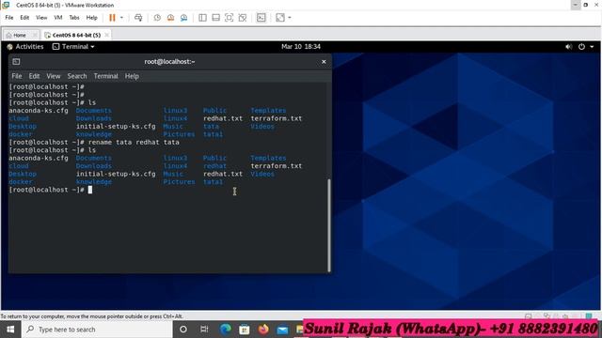Revert to the previous VM snapshot

pyautogui.click(x=170, y=18)
